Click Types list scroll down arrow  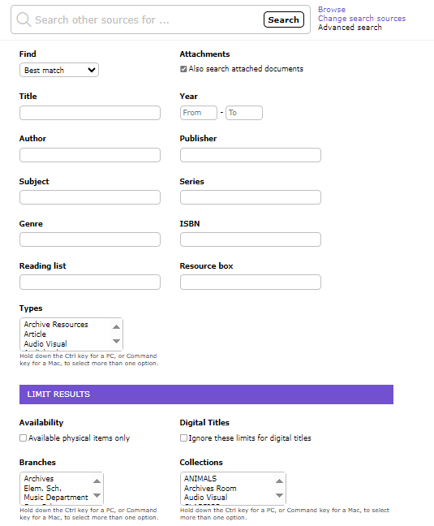tap(116, 341)
